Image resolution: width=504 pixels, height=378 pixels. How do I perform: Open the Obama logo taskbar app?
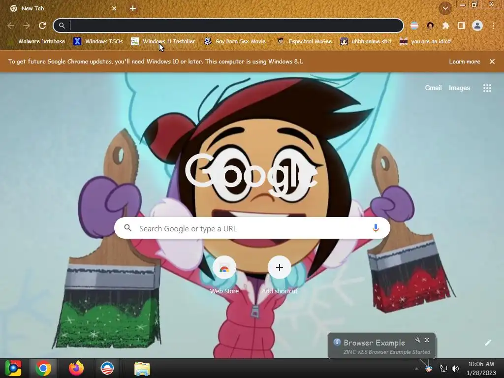click(107, 368)
